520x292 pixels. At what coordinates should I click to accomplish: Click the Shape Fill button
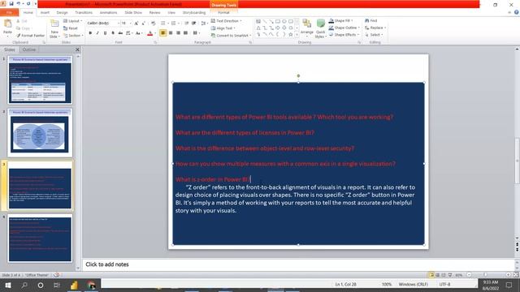(x=341, y=20)
